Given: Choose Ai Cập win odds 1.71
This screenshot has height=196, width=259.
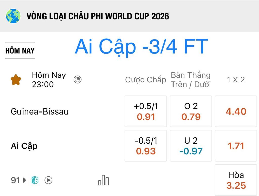Looking at the screenshot, I should [x=236, y=146].
